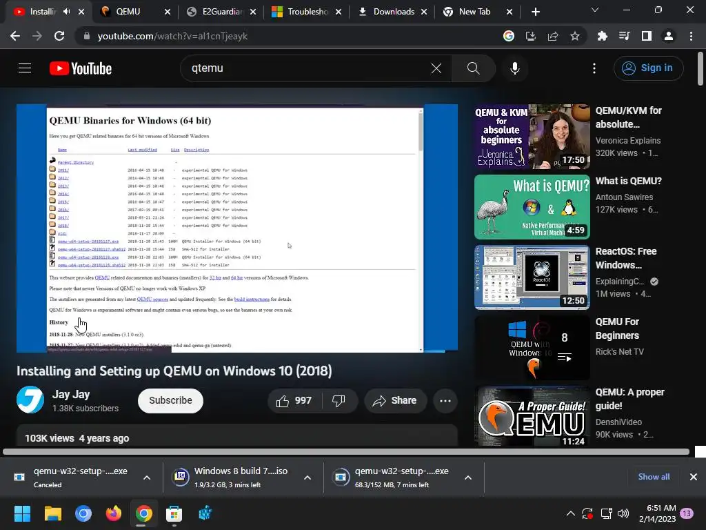
Task: Open File Explorer from the taskbar
Action: coord(52,513)
